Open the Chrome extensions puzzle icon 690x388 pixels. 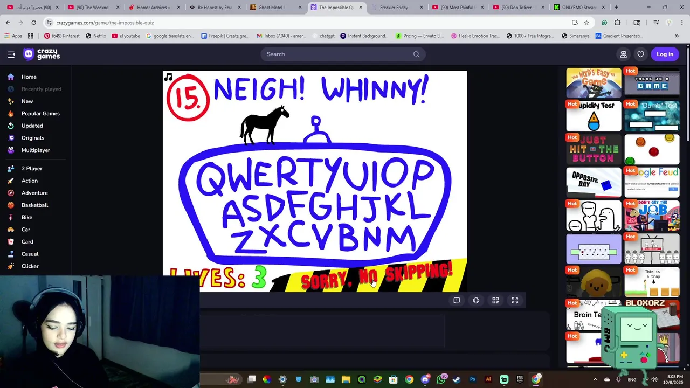coord(618,23)
